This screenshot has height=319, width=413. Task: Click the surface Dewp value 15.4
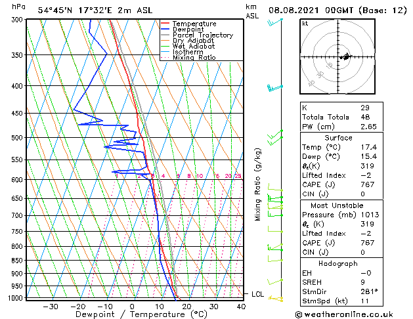coord(369,157)
